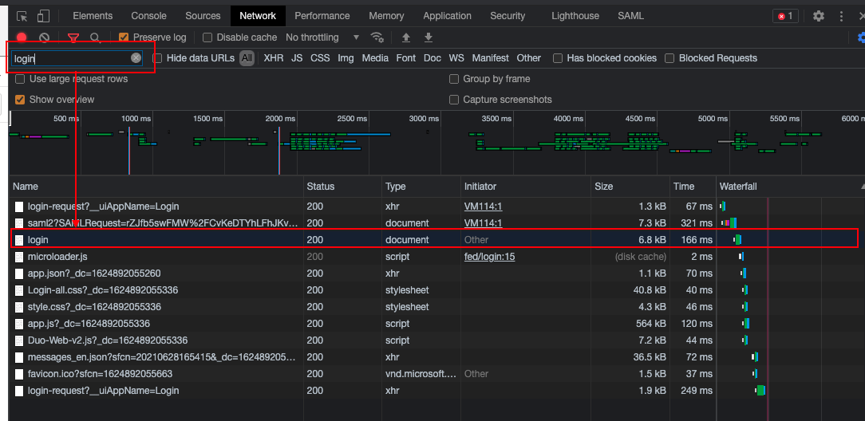Click the import HAR upload arrow
The image size is (865, 421).
pos(406,37)
